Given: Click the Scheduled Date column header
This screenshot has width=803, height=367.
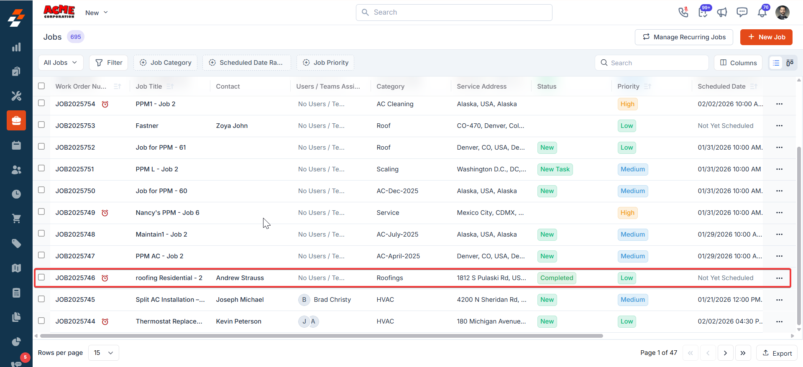Looking at the screenshot, I should (x=721, y=87).
